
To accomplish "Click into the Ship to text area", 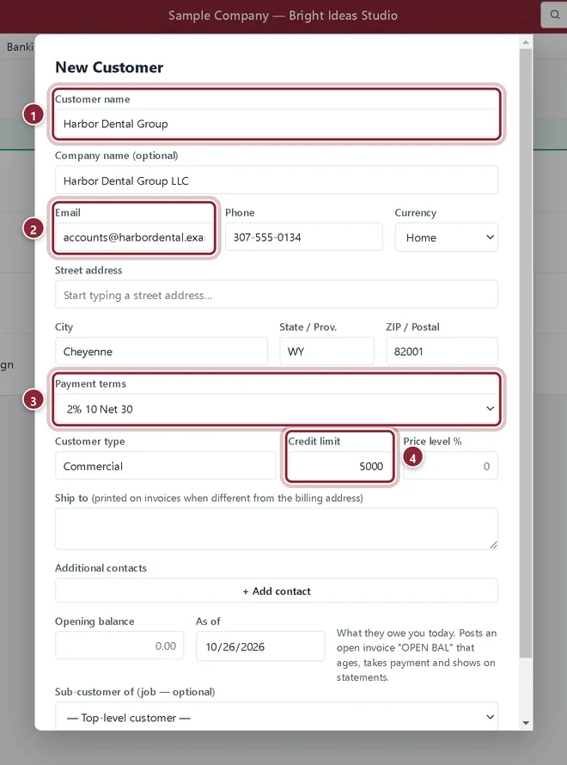I will 277,529.
